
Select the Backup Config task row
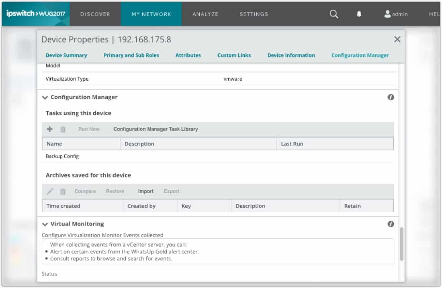[62, 156]
